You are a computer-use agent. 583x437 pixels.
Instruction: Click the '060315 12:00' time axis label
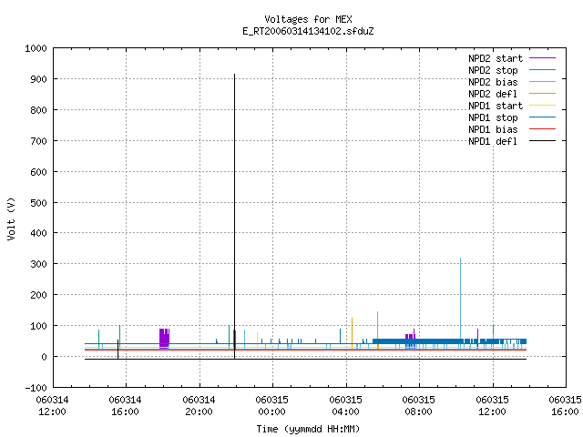[492, 406]
